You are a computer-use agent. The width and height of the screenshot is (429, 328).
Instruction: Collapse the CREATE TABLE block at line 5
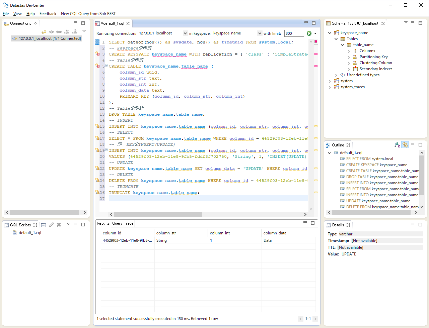tap(105, 66)
